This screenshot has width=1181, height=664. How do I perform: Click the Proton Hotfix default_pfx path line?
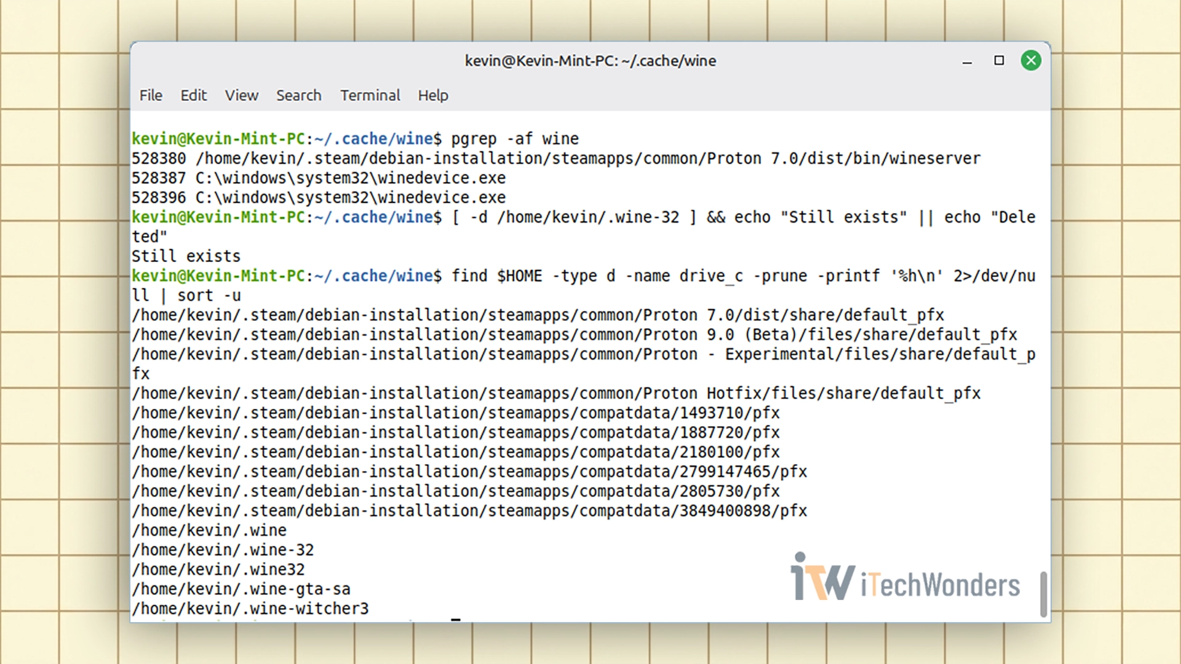(x=555, y=393)
